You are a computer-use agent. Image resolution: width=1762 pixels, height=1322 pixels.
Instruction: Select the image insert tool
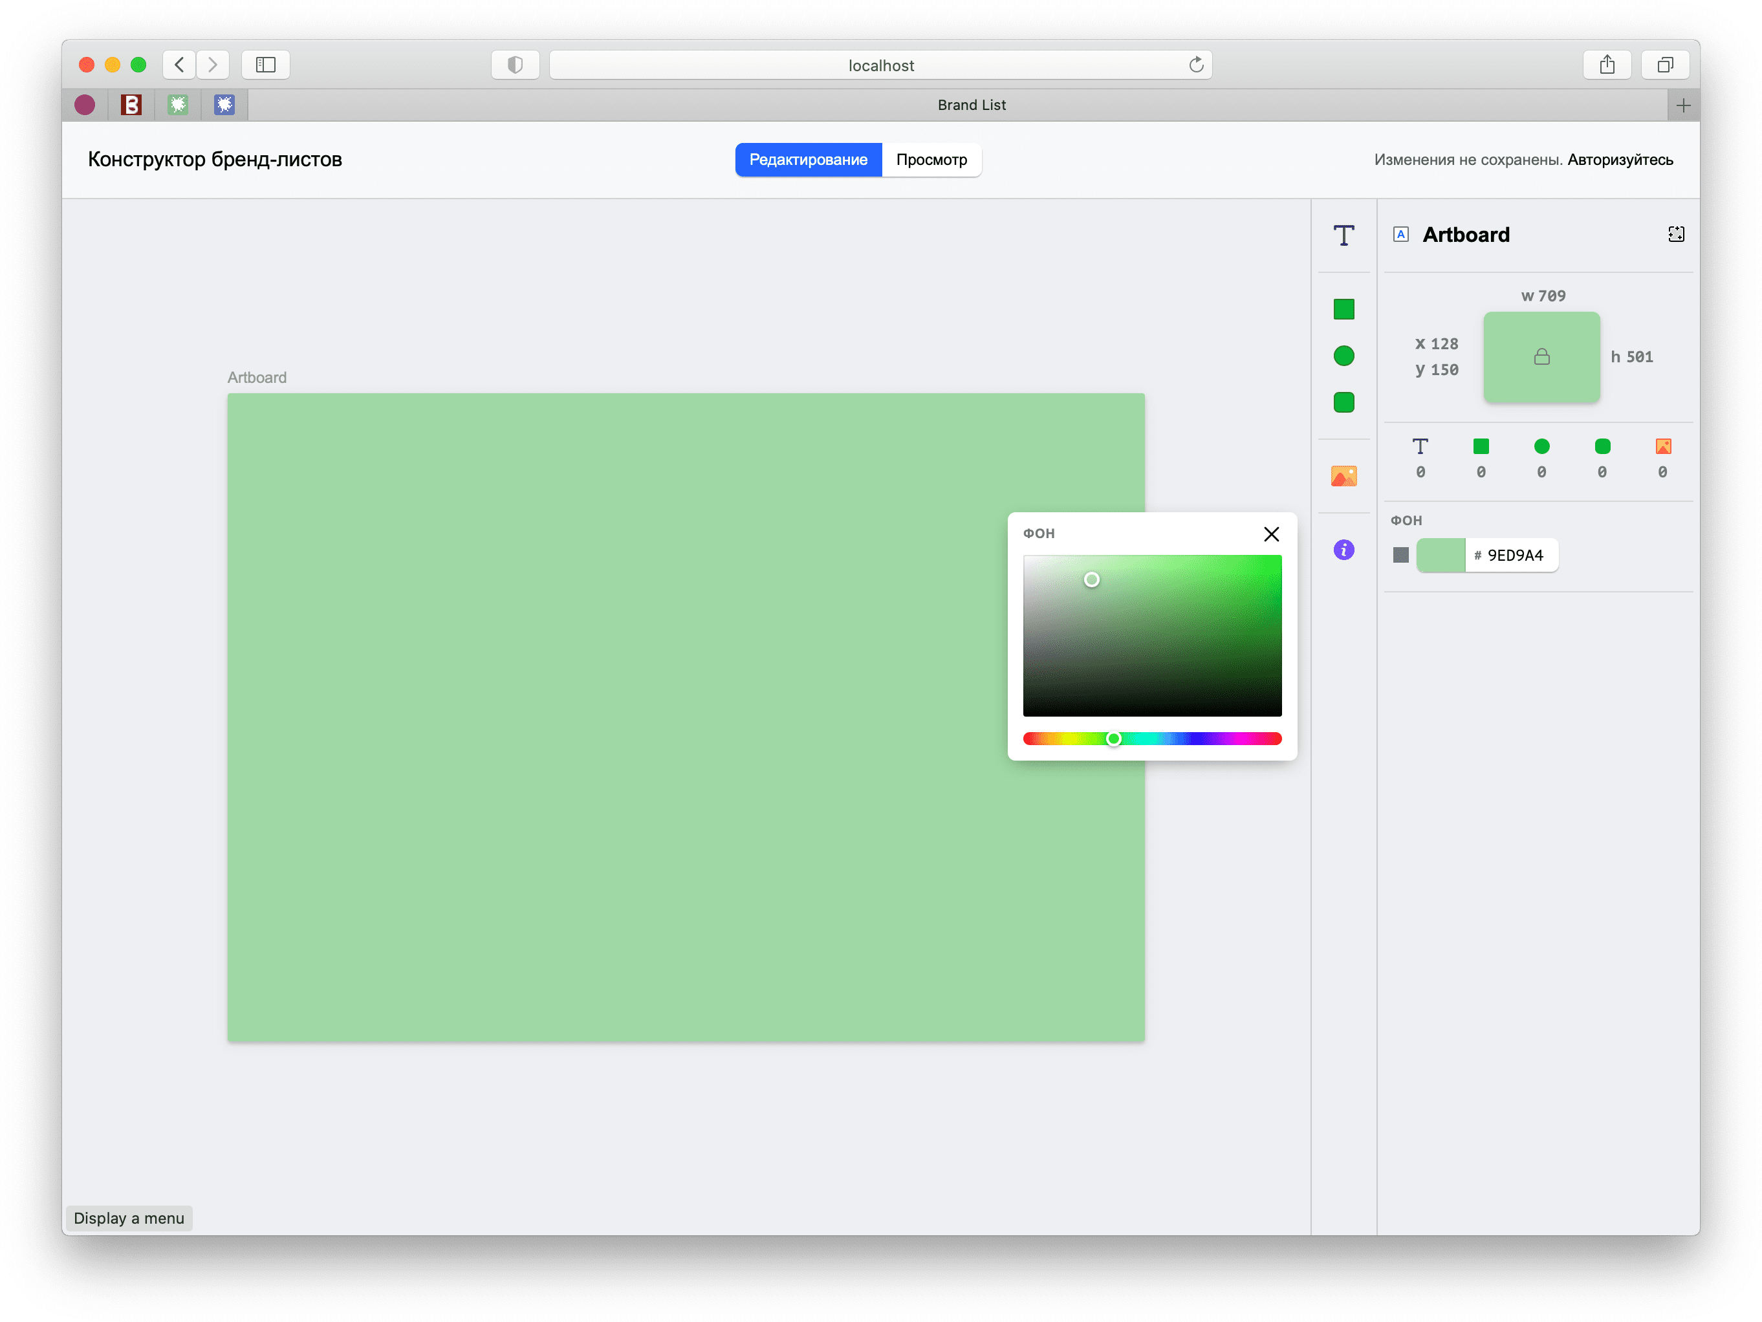pos(1343,476)
